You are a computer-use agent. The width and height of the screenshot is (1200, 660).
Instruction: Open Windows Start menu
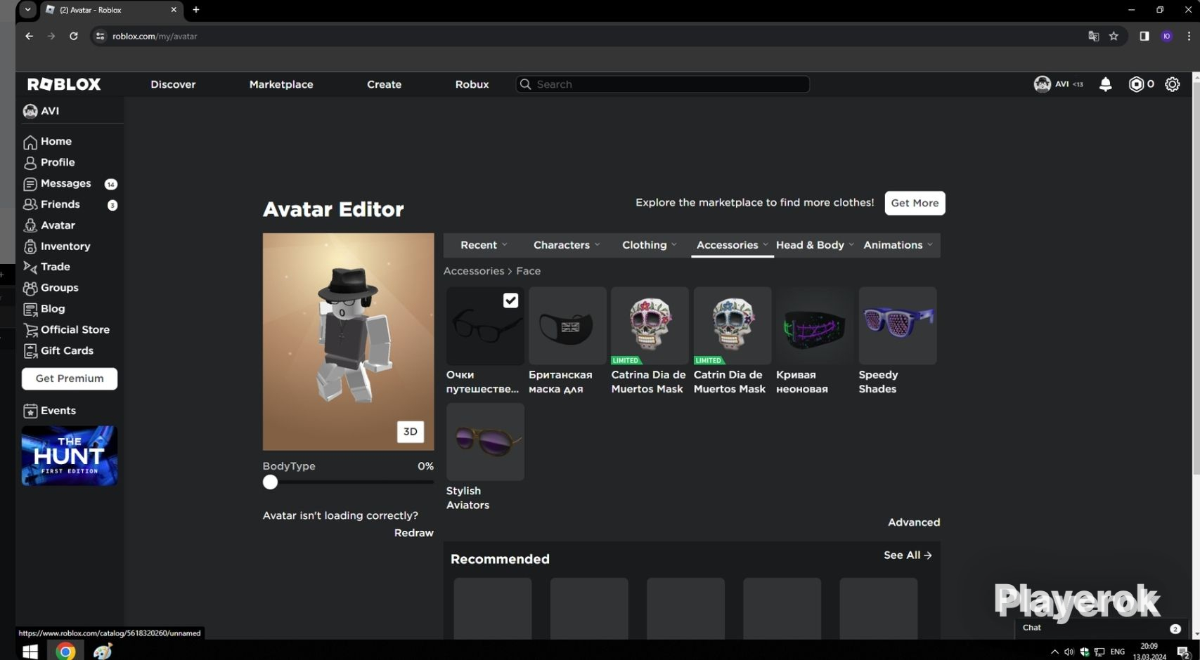(30, 652)
